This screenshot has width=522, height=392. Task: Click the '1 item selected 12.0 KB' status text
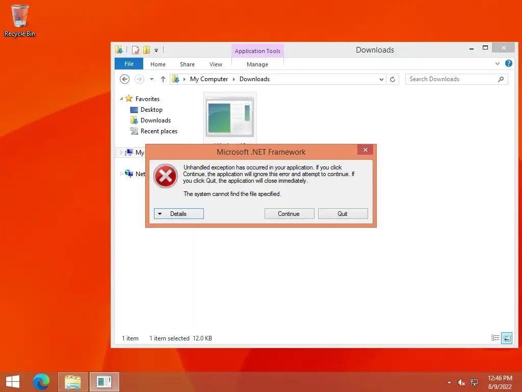(x=180, y=338)
